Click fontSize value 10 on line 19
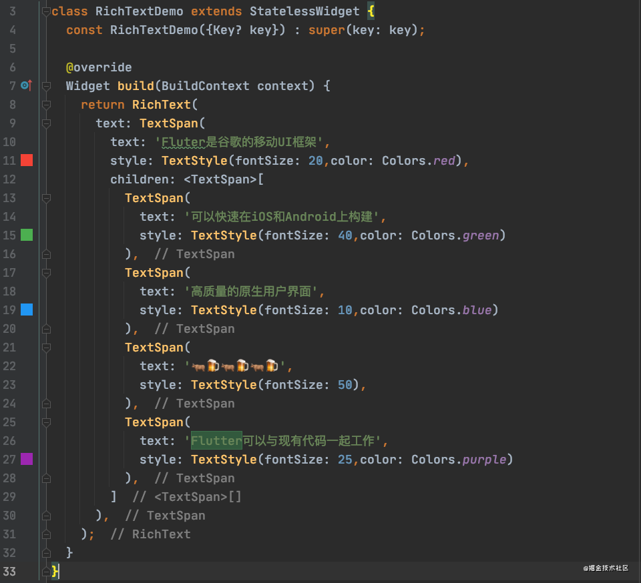 (345, 310)
